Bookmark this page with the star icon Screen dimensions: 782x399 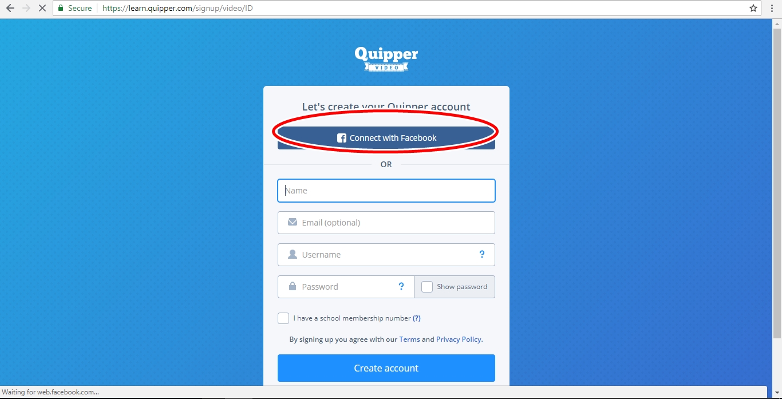coord(753,8)
